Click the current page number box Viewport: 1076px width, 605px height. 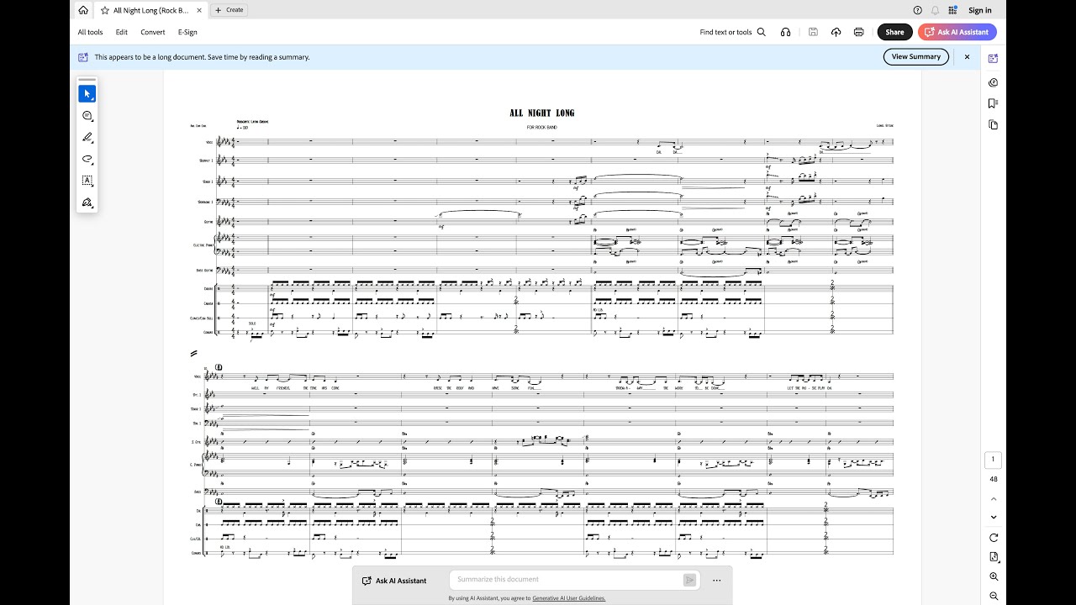(994, 460)
